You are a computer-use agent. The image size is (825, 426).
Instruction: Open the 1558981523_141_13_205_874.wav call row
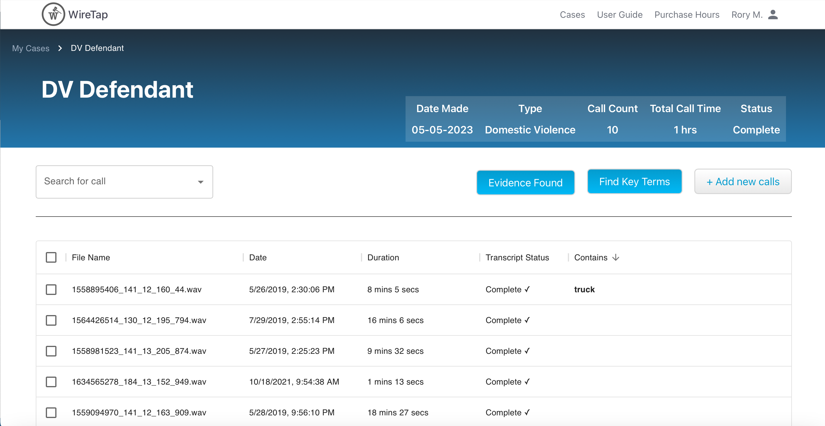139,351
